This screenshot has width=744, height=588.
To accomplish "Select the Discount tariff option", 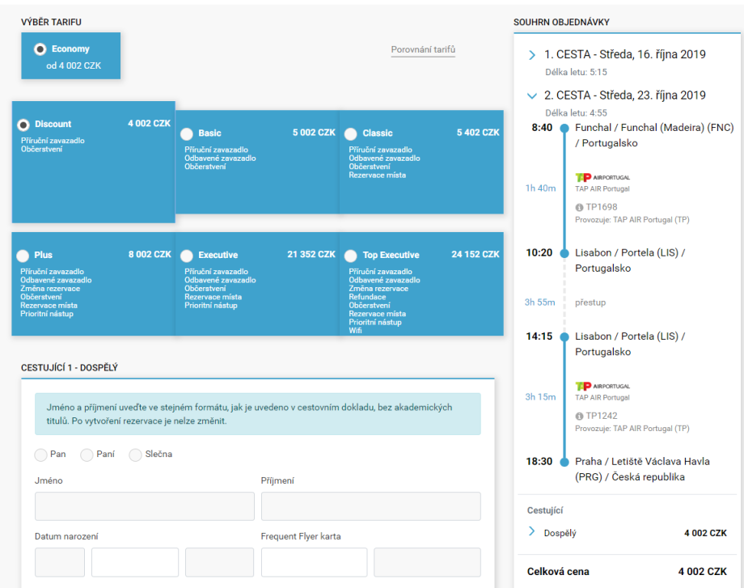I will pyautogui.click(x=23, y=125).
